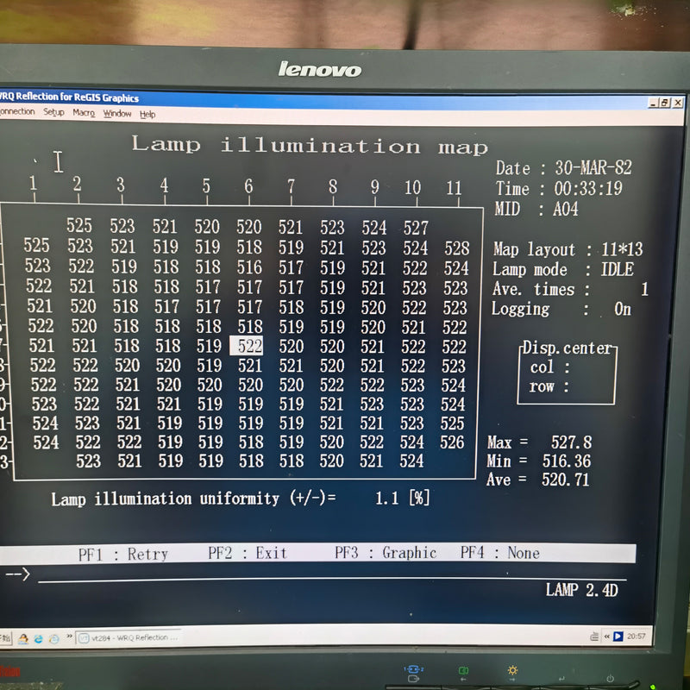Viewport: 690px width, 690px height.
Task: Click the Start button on the taskbar
Action: pos(5,637)
